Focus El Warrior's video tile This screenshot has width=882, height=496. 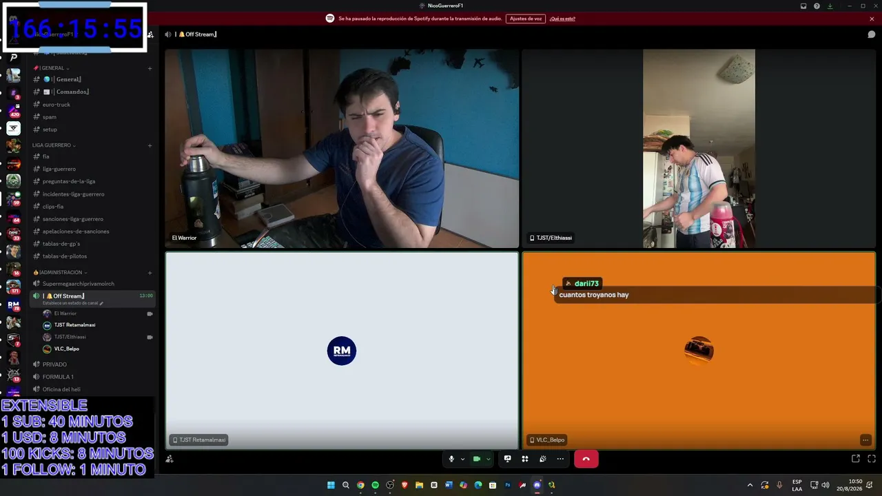[x=342, y=148]
